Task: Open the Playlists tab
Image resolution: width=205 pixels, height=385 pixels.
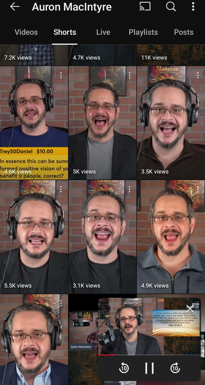Action: click(143, 32)
